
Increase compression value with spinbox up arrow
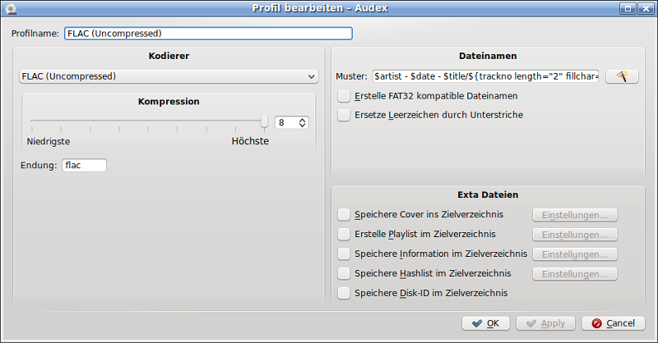pyautogui.click(x=302, y=120)
